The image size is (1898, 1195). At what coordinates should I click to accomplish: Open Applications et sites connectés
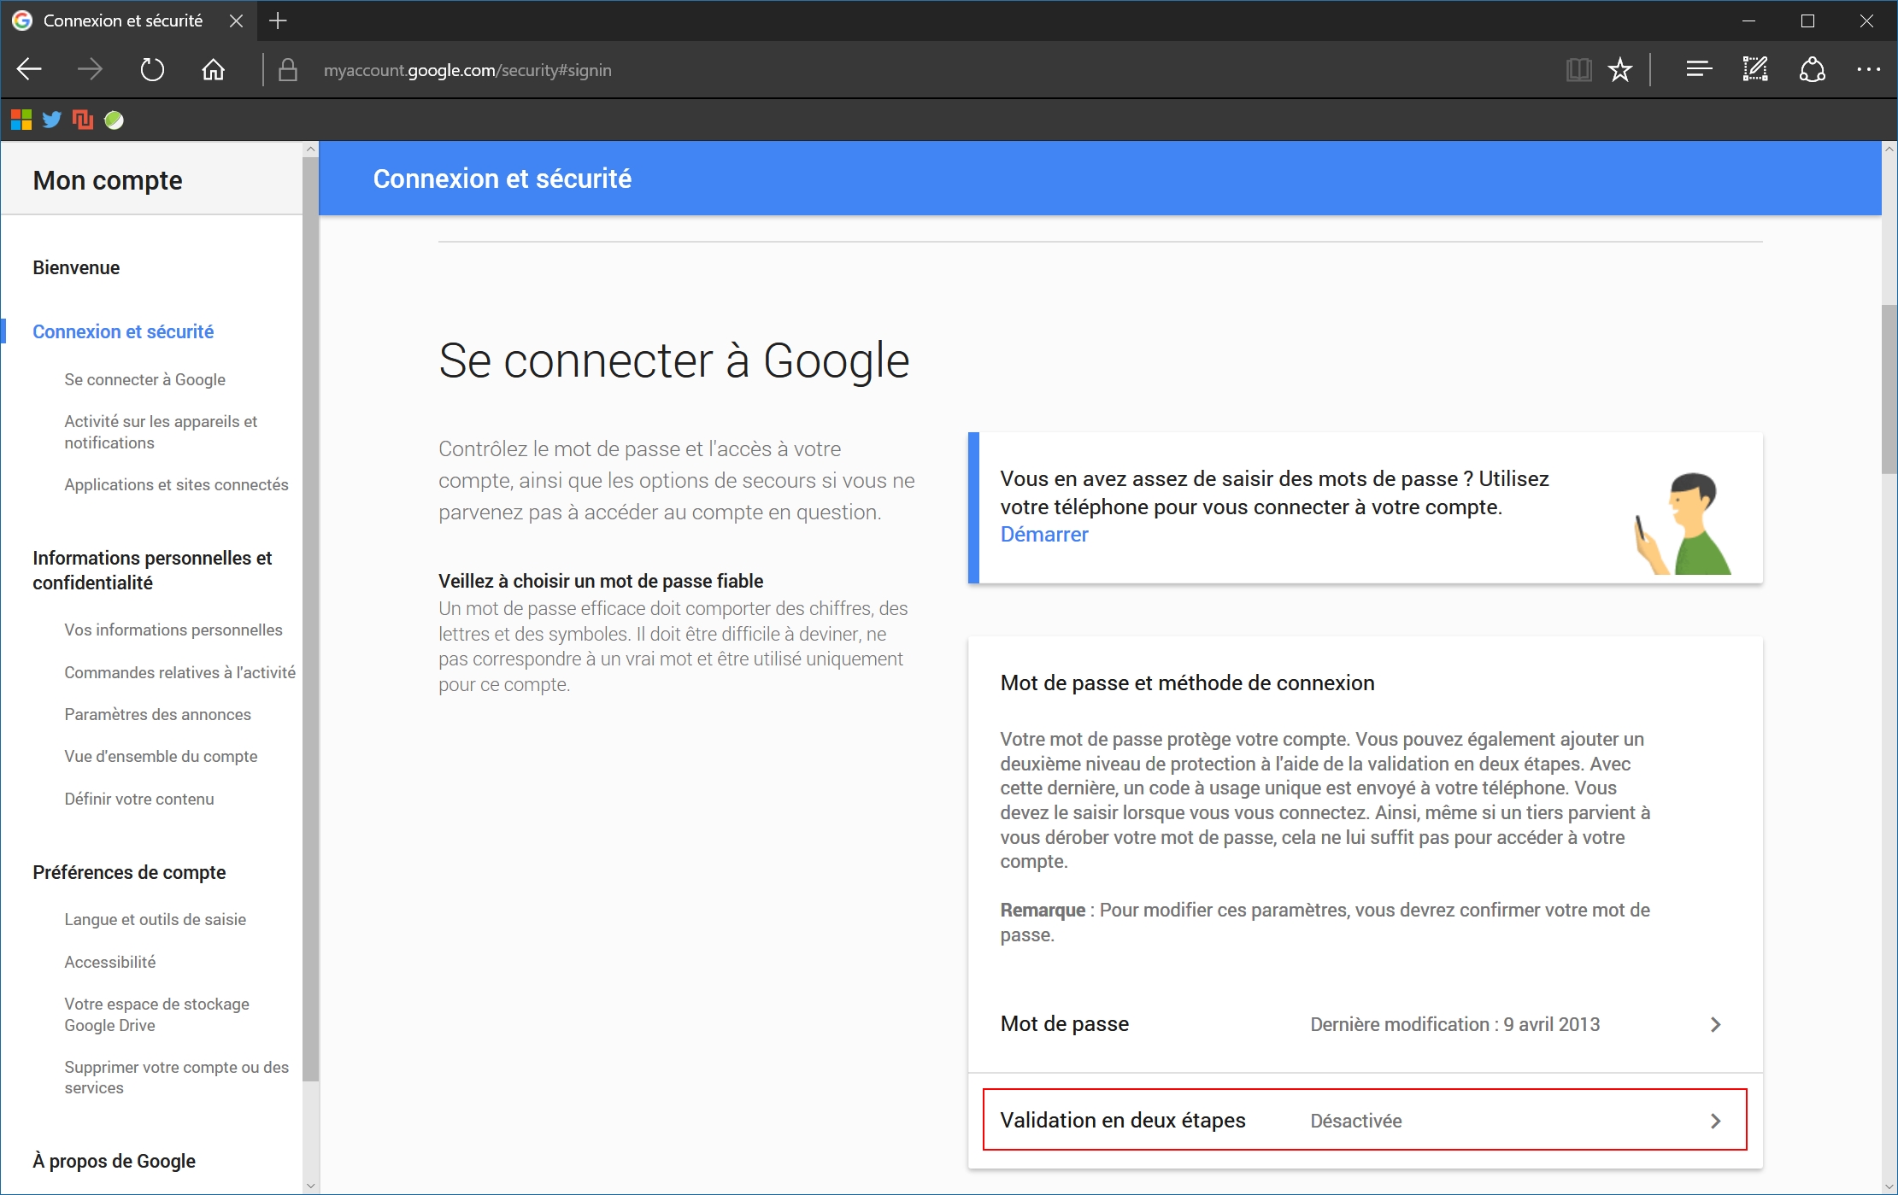tap(176, 484)
